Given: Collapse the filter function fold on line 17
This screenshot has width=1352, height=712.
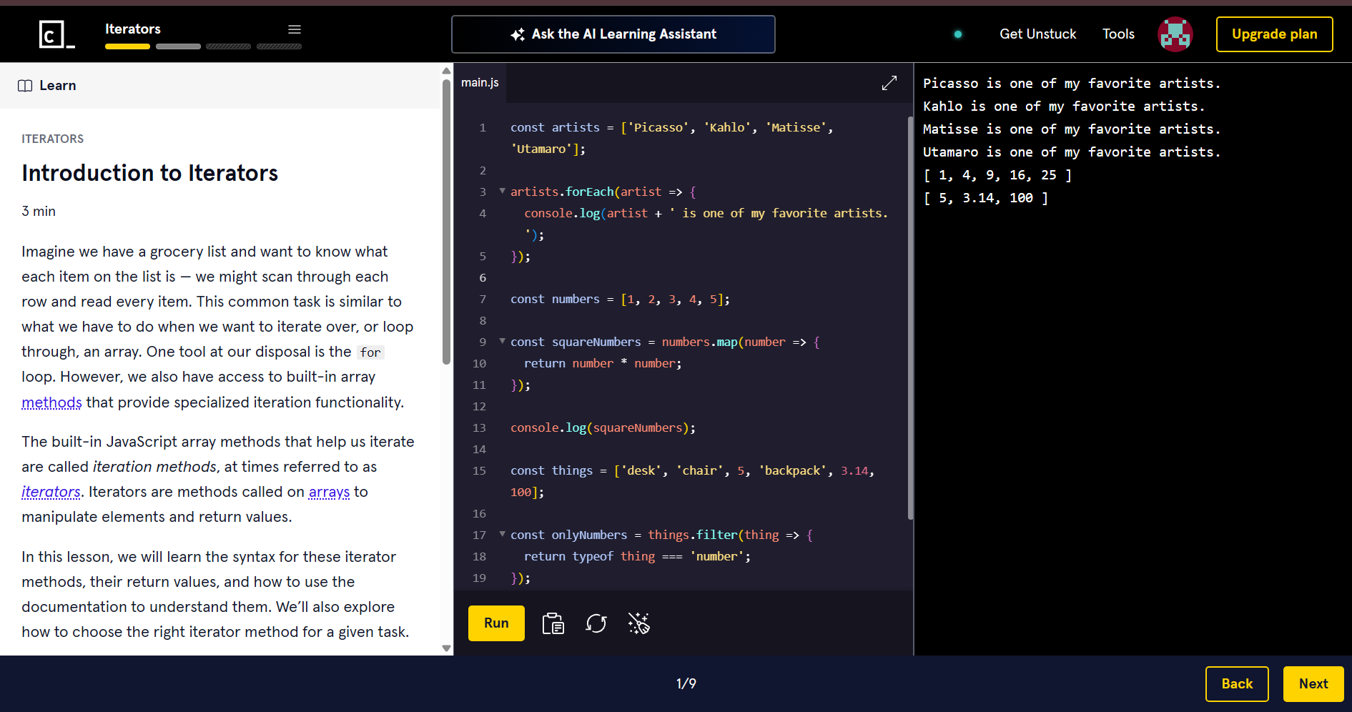Looking at the screenshot, I should click(x=502, y=534).
